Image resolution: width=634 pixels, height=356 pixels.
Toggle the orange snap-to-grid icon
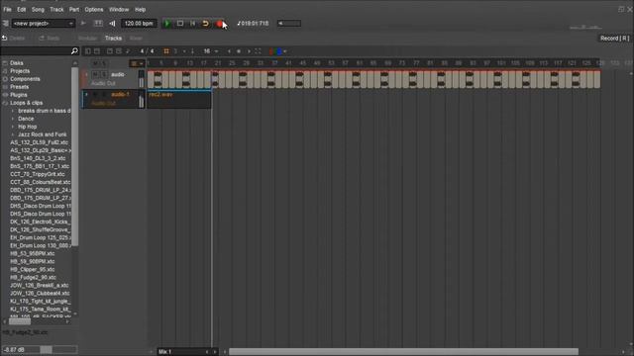[x=166, y=51]
